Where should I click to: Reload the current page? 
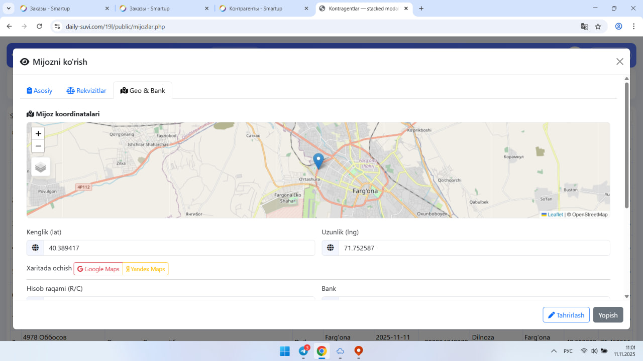point(40,27)
